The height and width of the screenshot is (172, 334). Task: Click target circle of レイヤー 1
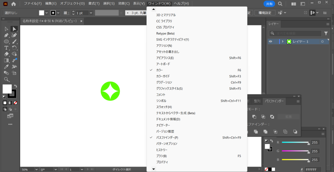pyautogui.click(x=323, y=42)
